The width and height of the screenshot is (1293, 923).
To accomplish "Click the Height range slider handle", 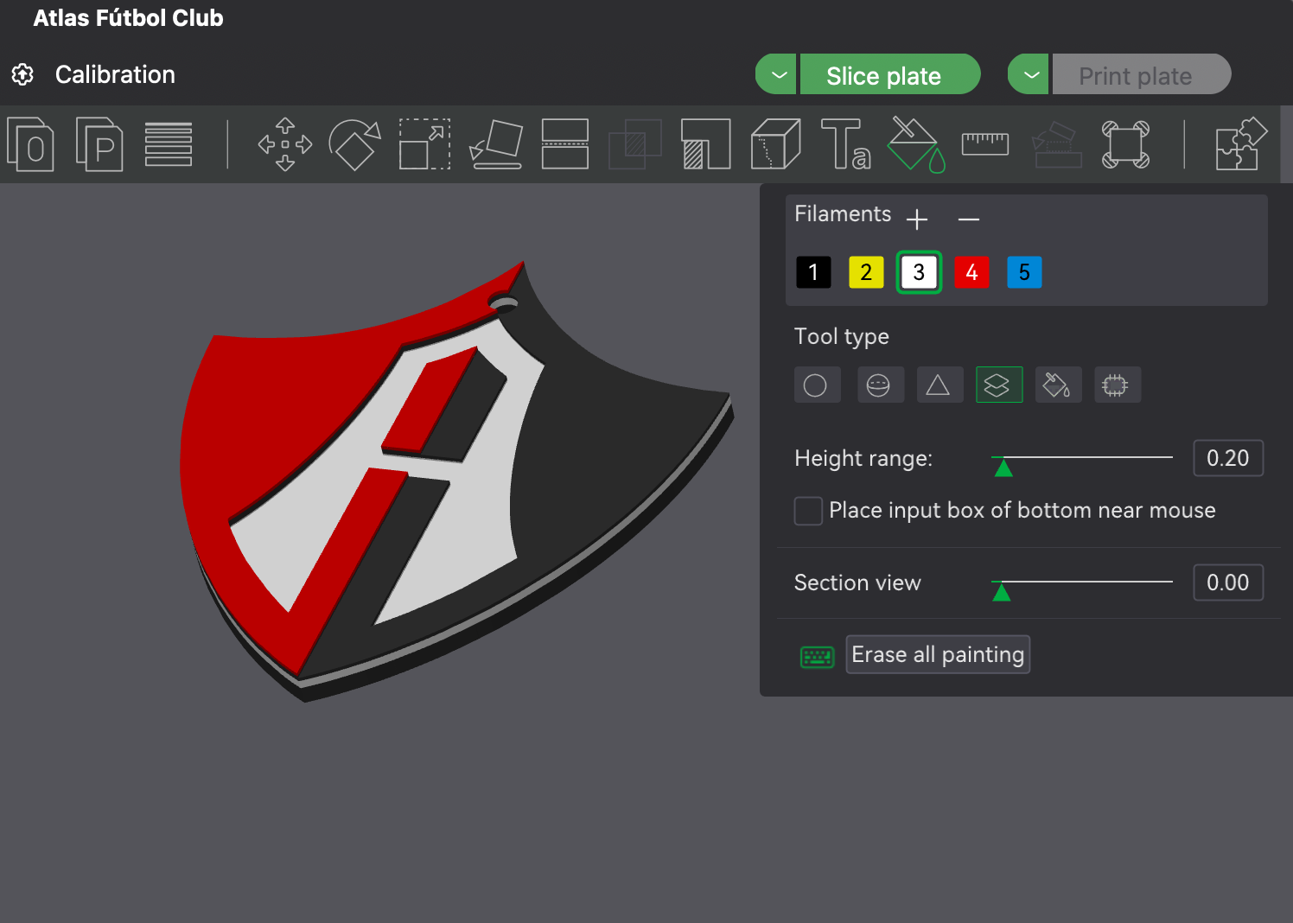I will (1003, 468).
